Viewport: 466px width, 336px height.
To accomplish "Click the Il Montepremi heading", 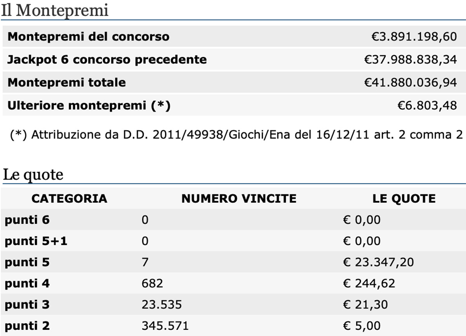I will click(54, 10).
